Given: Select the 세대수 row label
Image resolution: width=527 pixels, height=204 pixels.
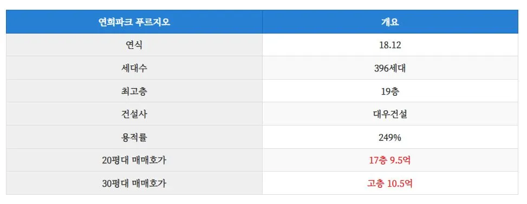Looking at the screenshot, I should pyautogui.click(x=134, y=68).
